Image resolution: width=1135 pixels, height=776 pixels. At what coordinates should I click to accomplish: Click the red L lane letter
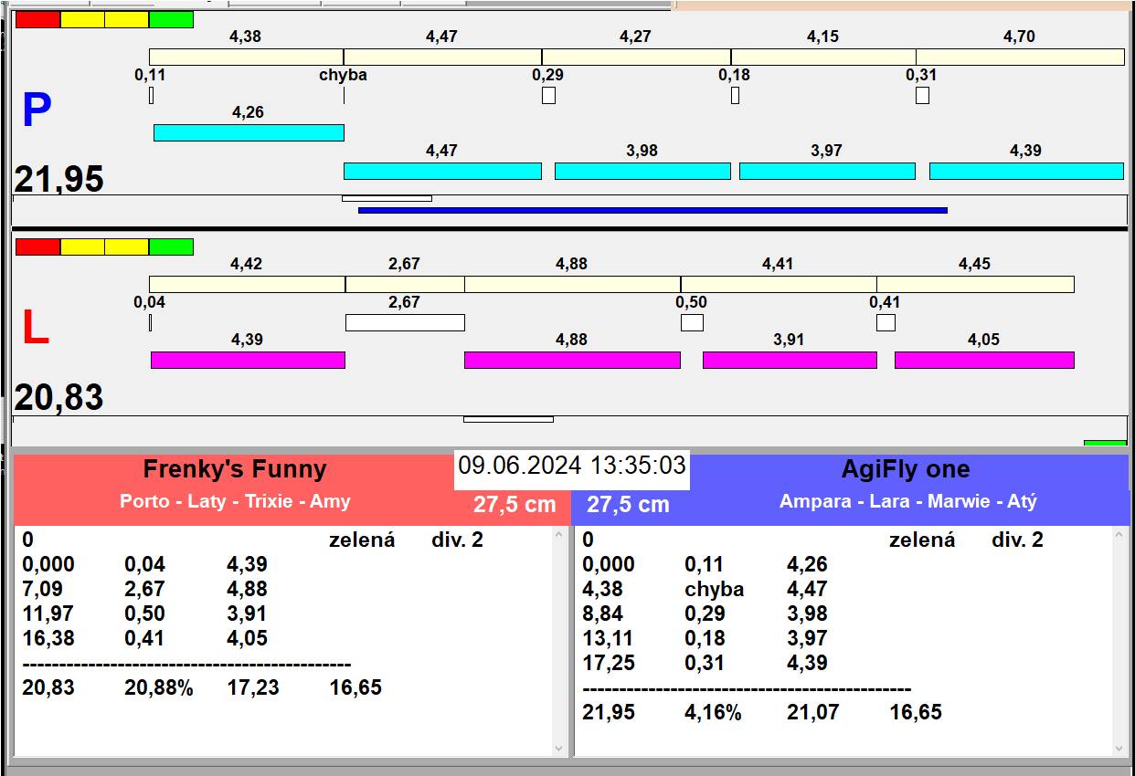35,329
